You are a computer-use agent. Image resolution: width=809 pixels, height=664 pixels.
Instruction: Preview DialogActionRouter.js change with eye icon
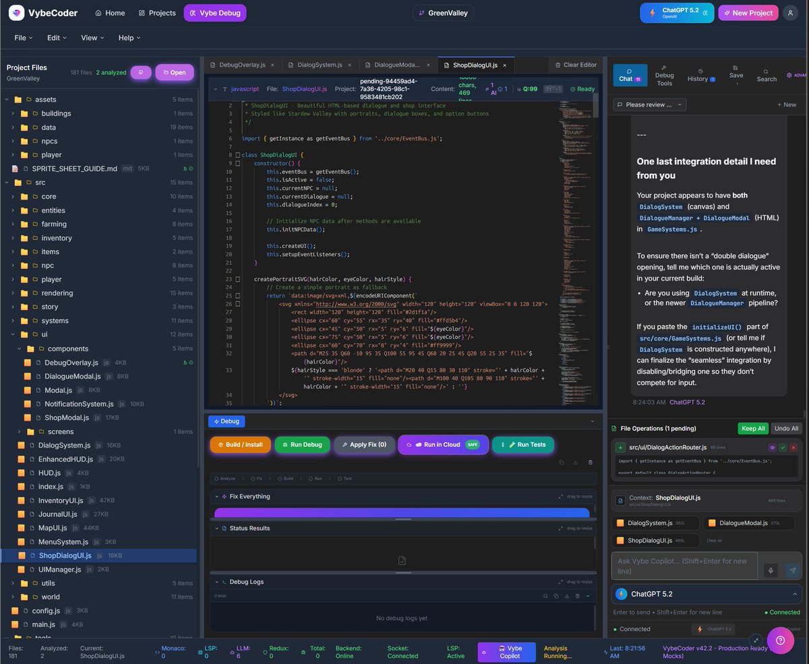pos(773,447)
